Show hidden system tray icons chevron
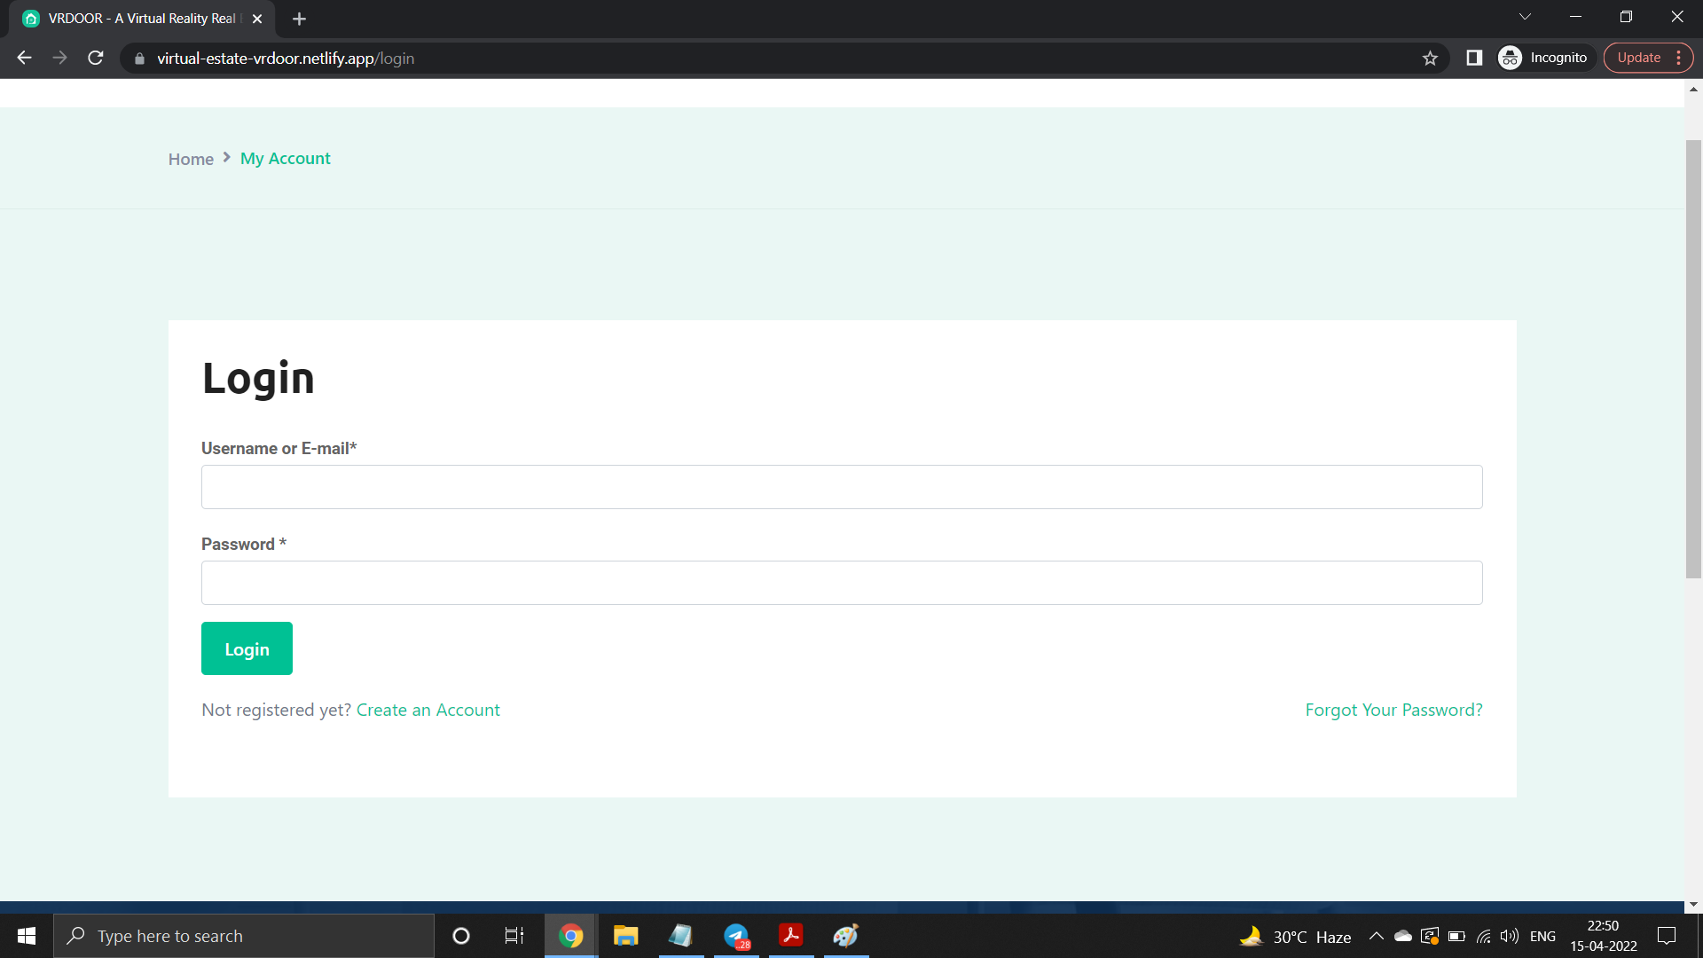 (1376, 936)
